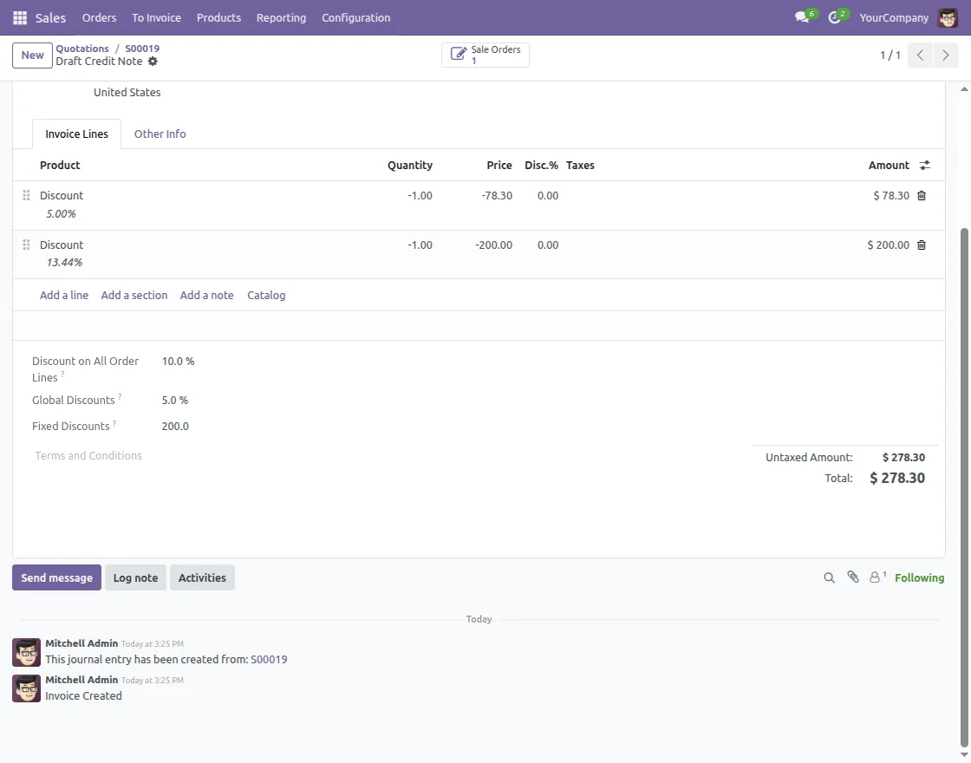
Task: Open the conversations panel showing 6 notifications
Action: tap(802, 16)
